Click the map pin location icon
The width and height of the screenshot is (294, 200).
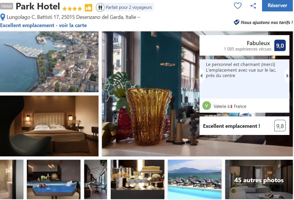pos(3,17)
